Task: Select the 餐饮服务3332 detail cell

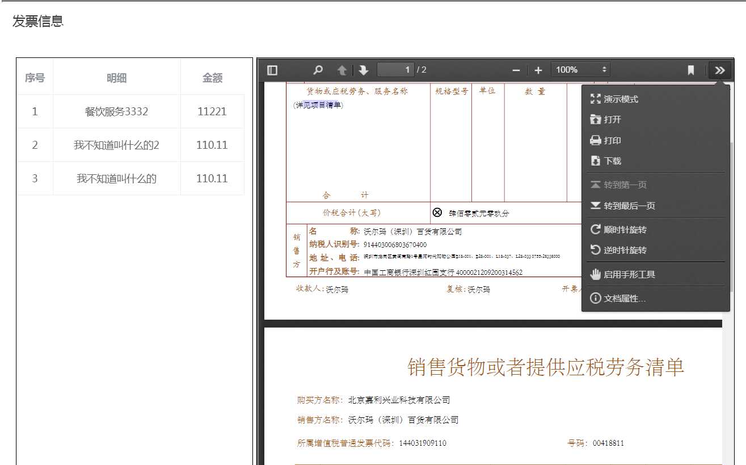Action: pyautogui.click(x=117, y=111)
